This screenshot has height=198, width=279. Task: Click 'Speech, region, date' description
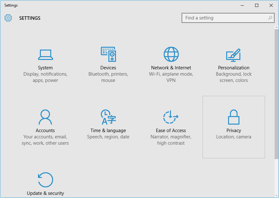[108, 137]
